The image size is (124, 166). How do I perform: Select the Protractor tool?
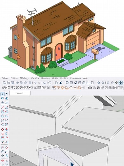3,151
